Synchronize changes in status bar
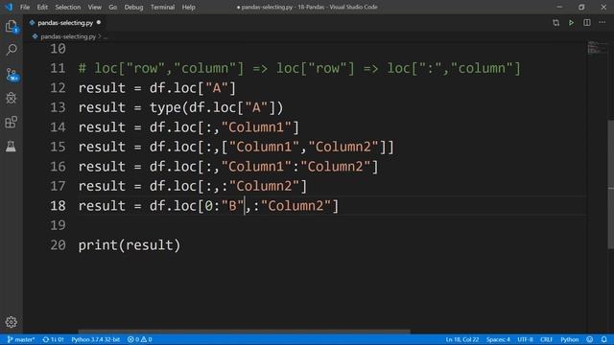The height and width of the screenshot is (345, 614). coord(54,339)
